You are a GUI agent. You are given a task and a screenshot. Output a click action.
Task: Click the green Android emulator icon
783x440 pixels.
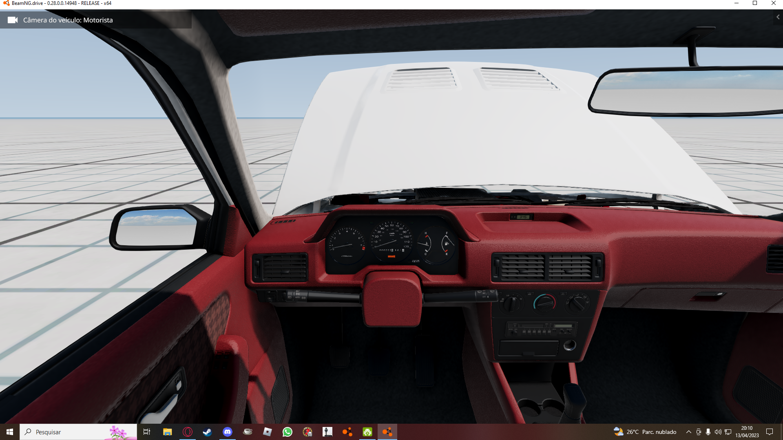coord(367,432)
